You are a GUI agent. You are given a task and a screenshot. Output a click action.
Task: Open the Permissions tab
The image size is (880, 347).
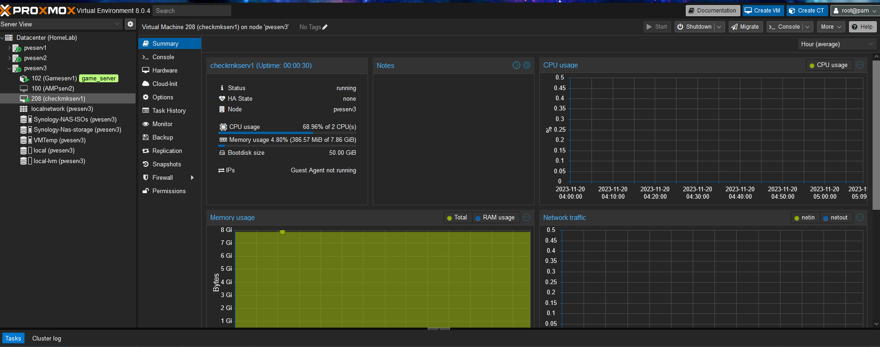pos(170,191)
